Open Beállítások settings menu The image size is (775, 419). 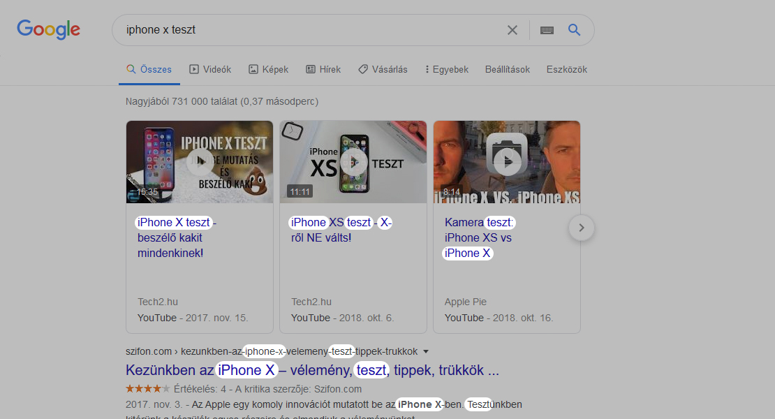click(x=507, y=70)
